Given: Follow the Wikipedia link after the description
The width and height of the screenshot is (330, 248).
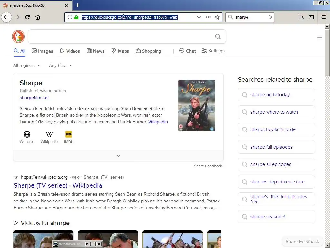Looking at the screenshot, I should (x=158, y=122).
